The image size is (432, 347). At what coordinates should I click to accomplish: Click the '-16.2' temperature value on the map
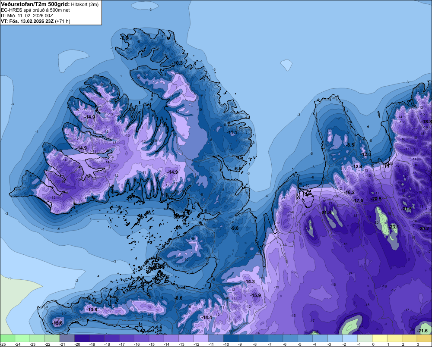350,193
